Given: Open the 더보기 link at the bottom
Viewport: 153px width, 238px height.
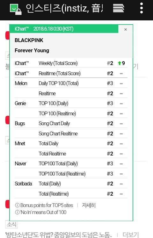Looking at the screenshot, I should tap(130, 234).
